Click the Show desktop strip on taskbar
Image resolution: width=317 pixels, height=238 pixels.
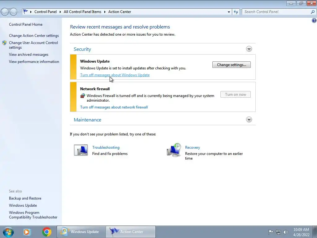(x=315, y=232)
